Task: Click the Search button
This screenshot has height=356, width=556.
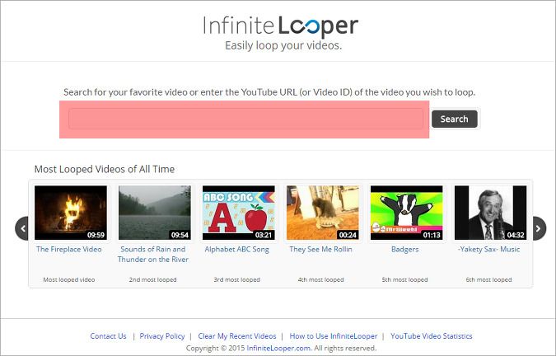Action: (454, 119)
